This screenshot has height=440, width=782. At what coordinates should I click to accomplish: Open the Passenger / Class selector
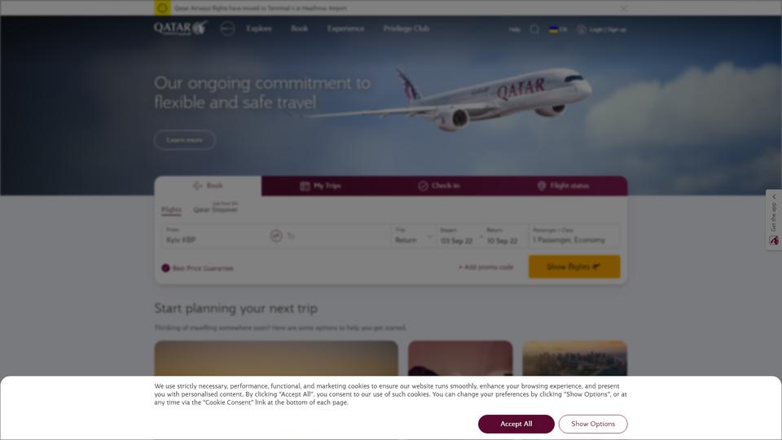(574, 235)
